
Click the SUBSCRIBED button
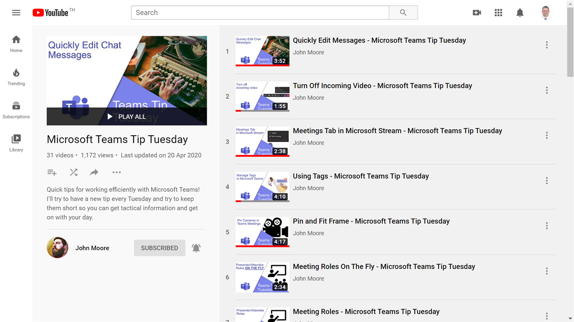tap(160, 248)
